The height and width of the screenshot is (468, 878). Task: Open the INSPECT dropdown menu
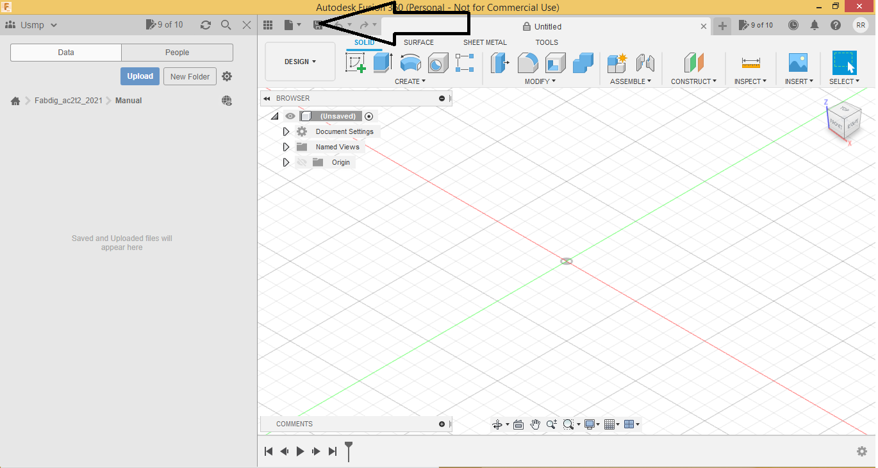click(750, 81)
